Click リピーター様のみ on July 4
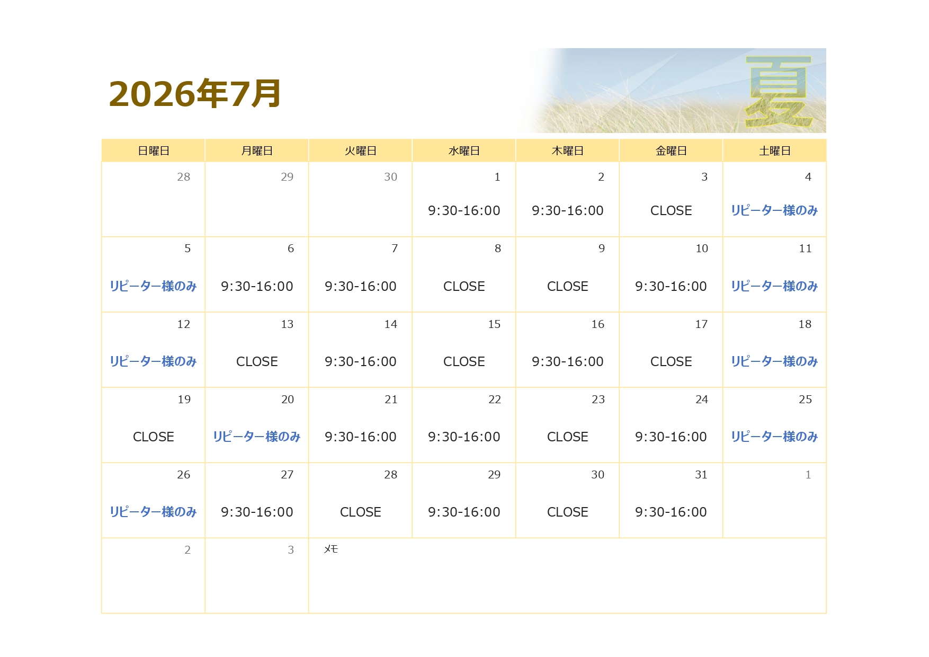 [x=774, y=211]
